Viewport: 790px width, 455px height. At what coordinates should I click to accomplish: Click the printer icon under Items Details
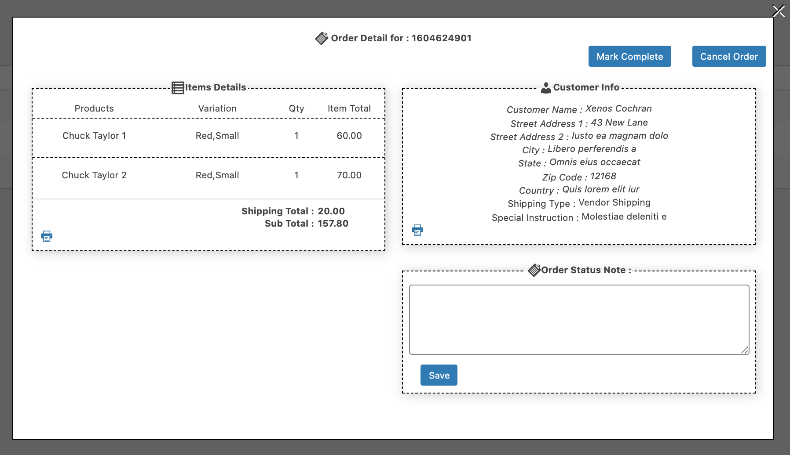(47, 236)
